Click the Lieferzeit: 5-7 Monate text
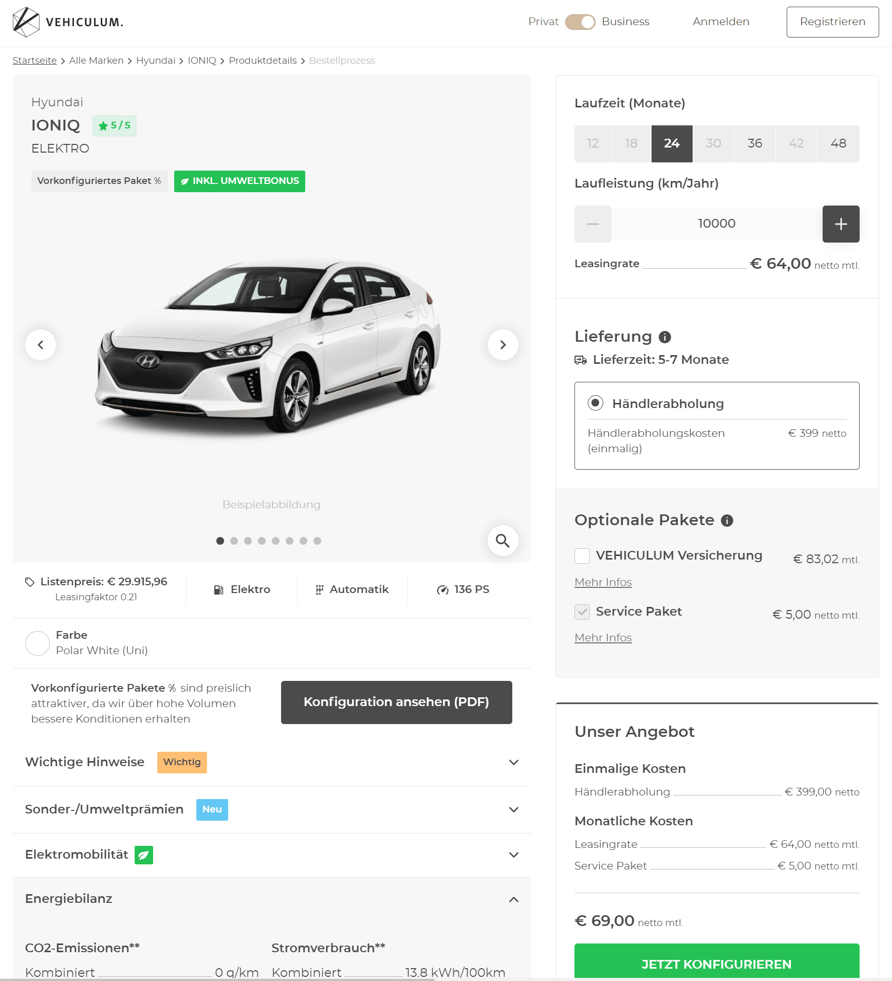This screenshot has height=981, width=892. pos(661,360)
